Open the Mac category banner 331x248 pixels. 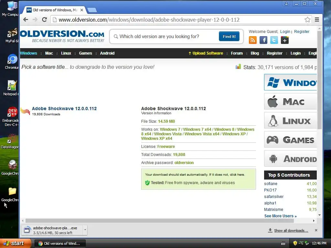[x=291, y=101]
